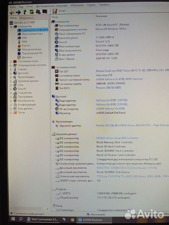Open the Mobile DualCore AMD Turion link
Viewport: 169px width, 225px height.
[132, 70]
